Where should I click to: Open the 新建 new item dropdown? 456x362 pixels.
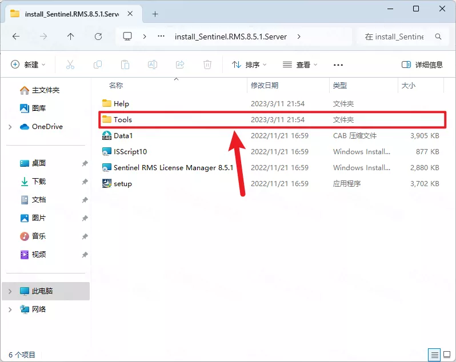click(x=28, y=65)
